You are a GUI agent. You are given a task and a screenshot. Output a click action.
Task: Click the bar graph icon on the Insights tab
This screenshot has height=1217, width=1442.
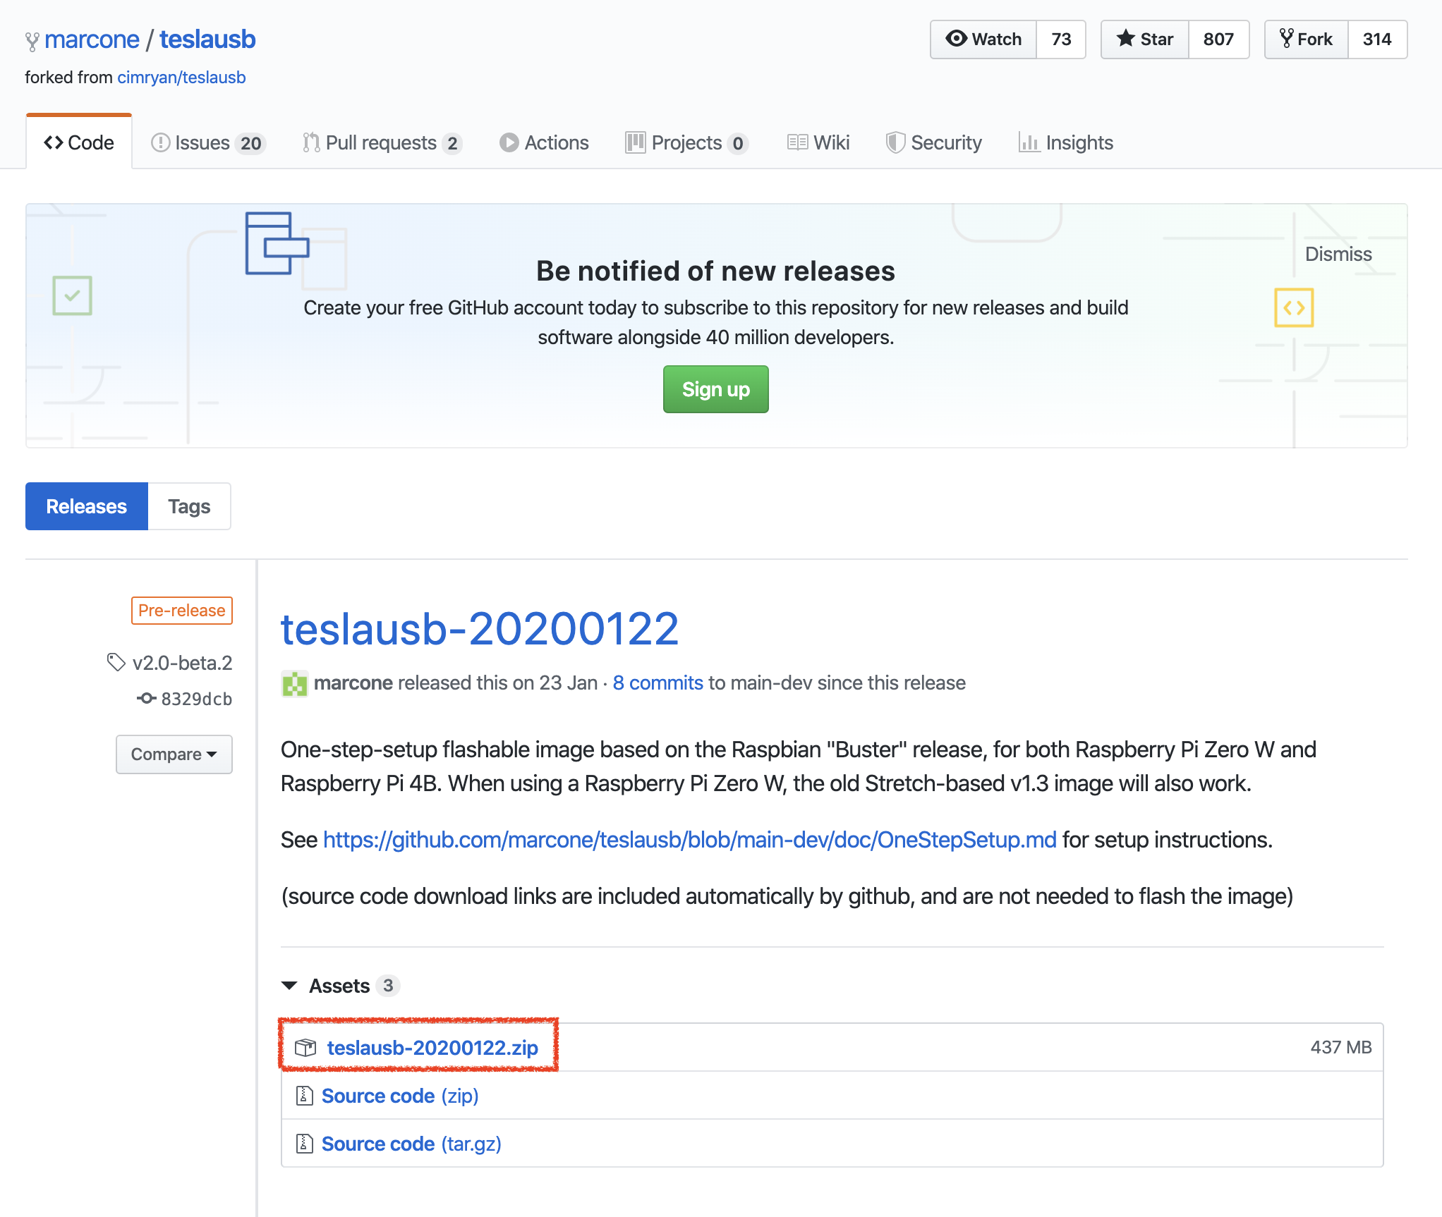1029,143
